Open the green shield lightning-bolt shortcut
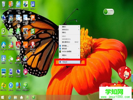This screenshot has height=100, width=133. [x=3, y=31]
